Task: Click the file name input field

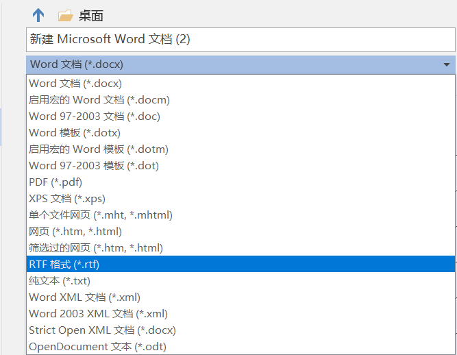Action: coord(240,40)
